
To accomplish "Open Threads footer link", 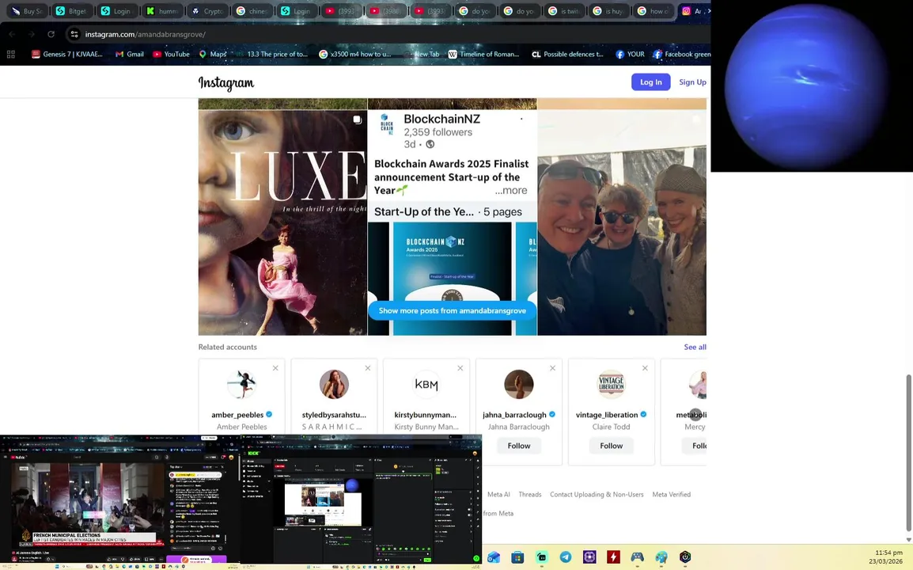I will [530, 494].
